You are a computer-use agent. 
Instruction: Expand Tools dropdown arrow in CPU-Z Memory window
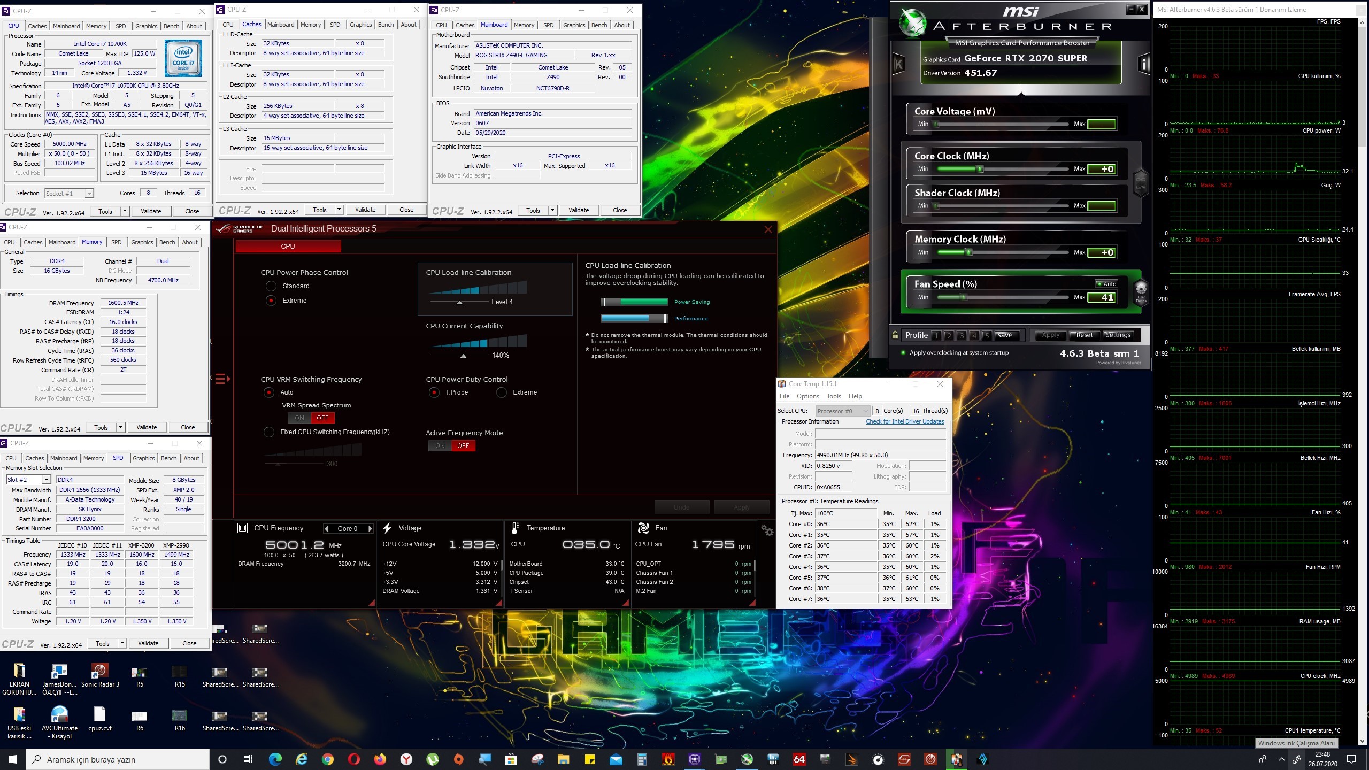coord(120,427)
